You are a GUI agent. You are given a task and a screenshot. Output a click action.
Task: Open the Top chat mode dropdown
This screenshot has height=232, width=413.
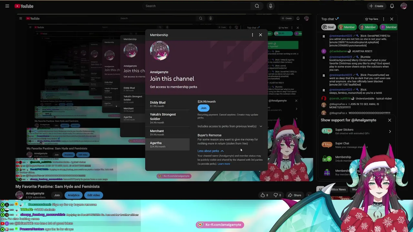pyautogui.click(x=330, y=19)
